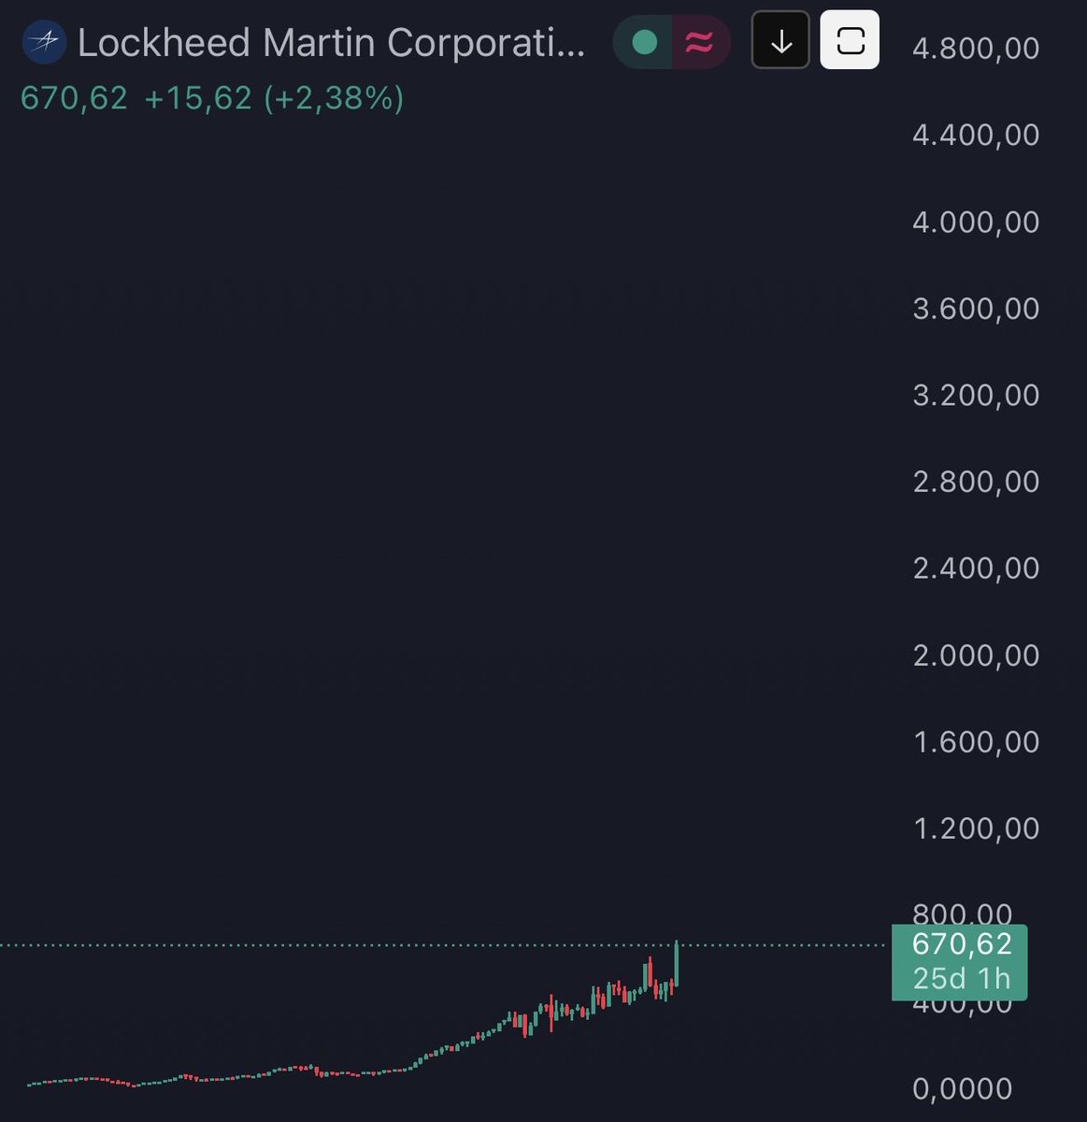This screenshot has width=1087, height=1122.
Task: Click the 4.800,00 price axis label
Action: pyautogui.click(x=976, y=49)
